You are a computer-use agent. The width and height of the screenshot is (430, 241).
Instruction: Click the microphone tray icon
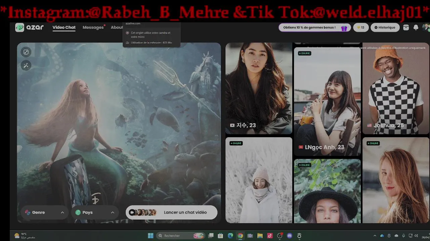click(x=403, y=236)
